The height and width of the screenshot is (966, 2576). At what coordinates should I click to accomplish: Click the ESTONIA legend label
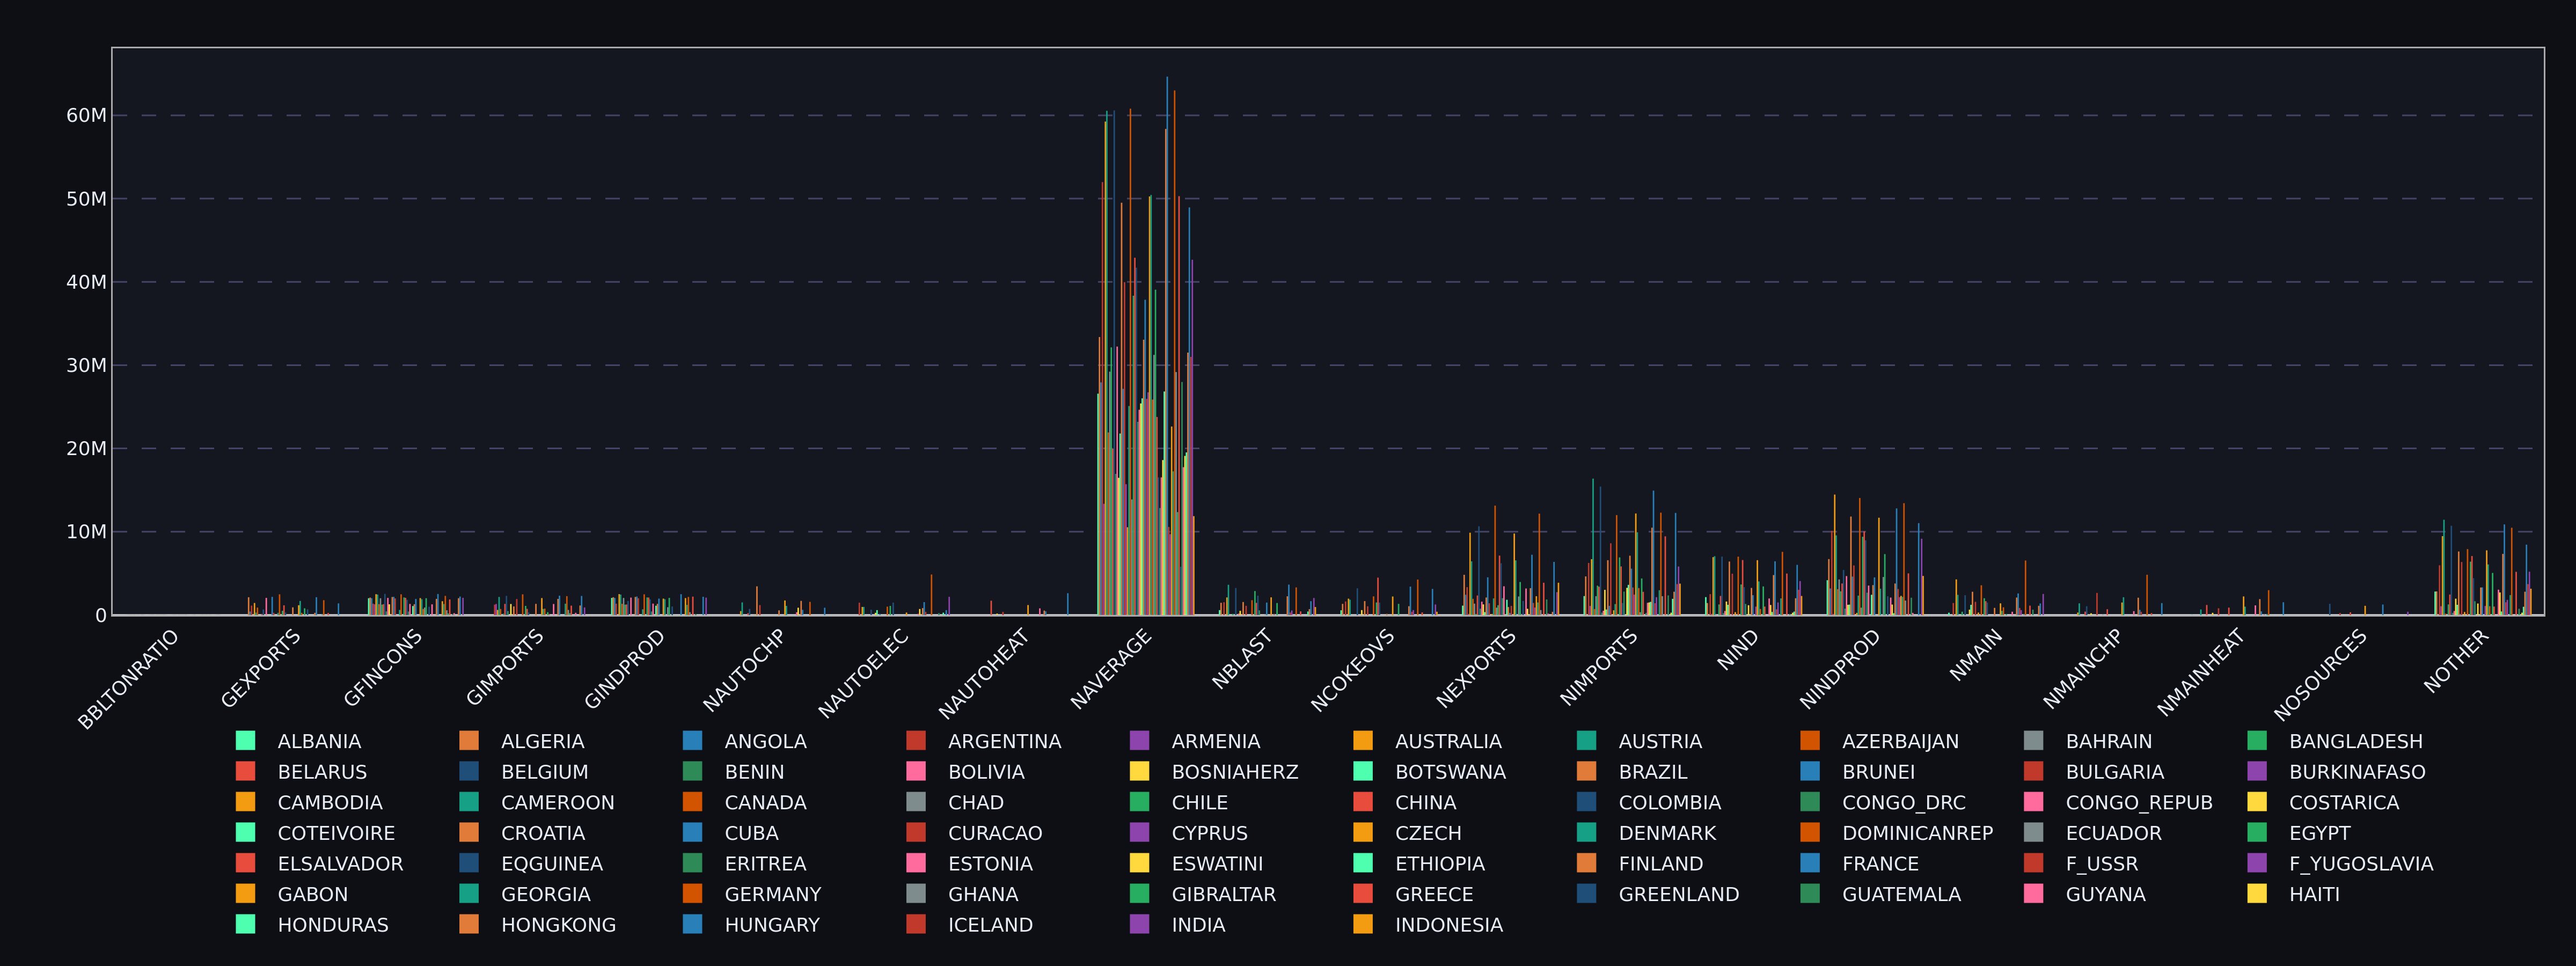[x=990, y=864]
